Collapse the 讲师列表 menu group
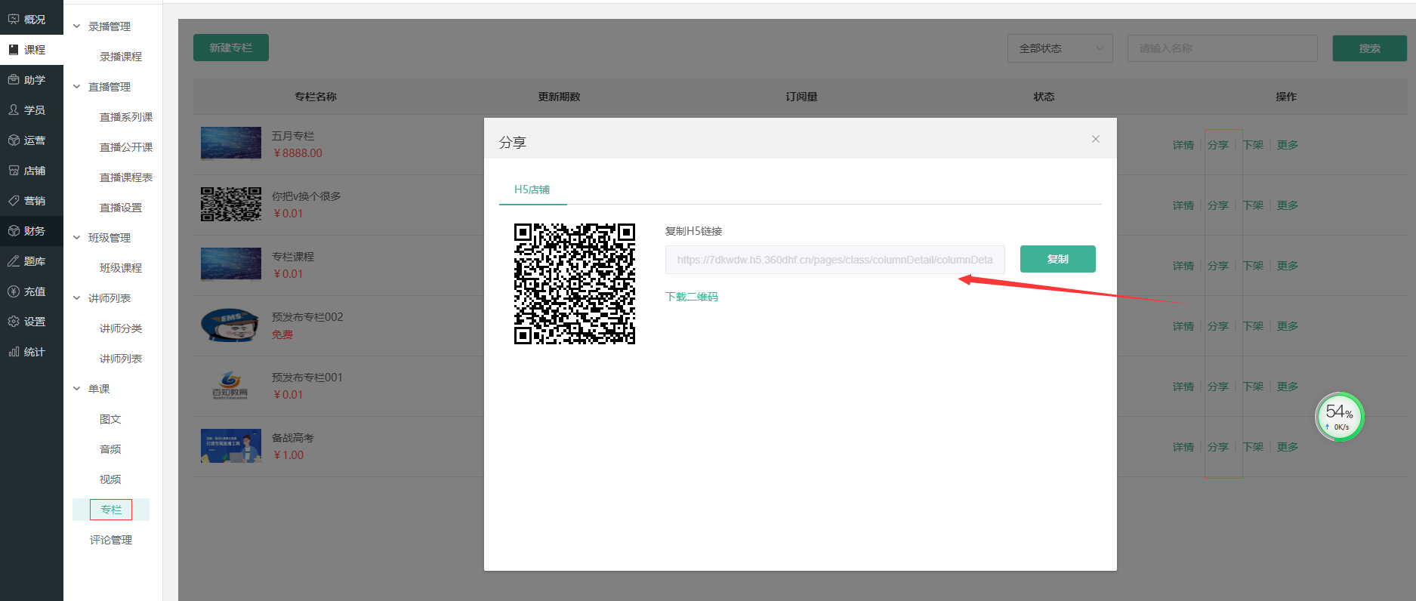1416x601 pixels. pos(76,298)
